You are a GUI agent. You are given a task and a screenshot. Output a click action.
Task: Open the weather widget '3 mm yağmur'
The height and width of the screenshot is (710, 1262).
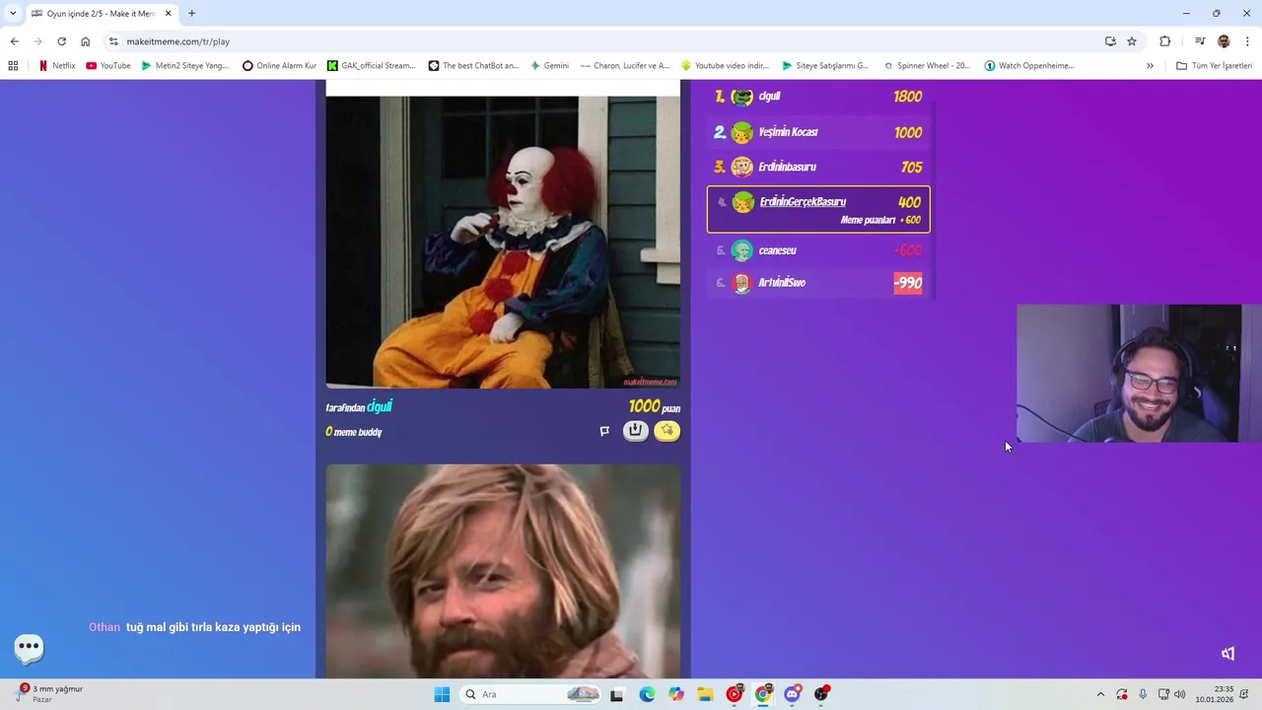[49, 694]
